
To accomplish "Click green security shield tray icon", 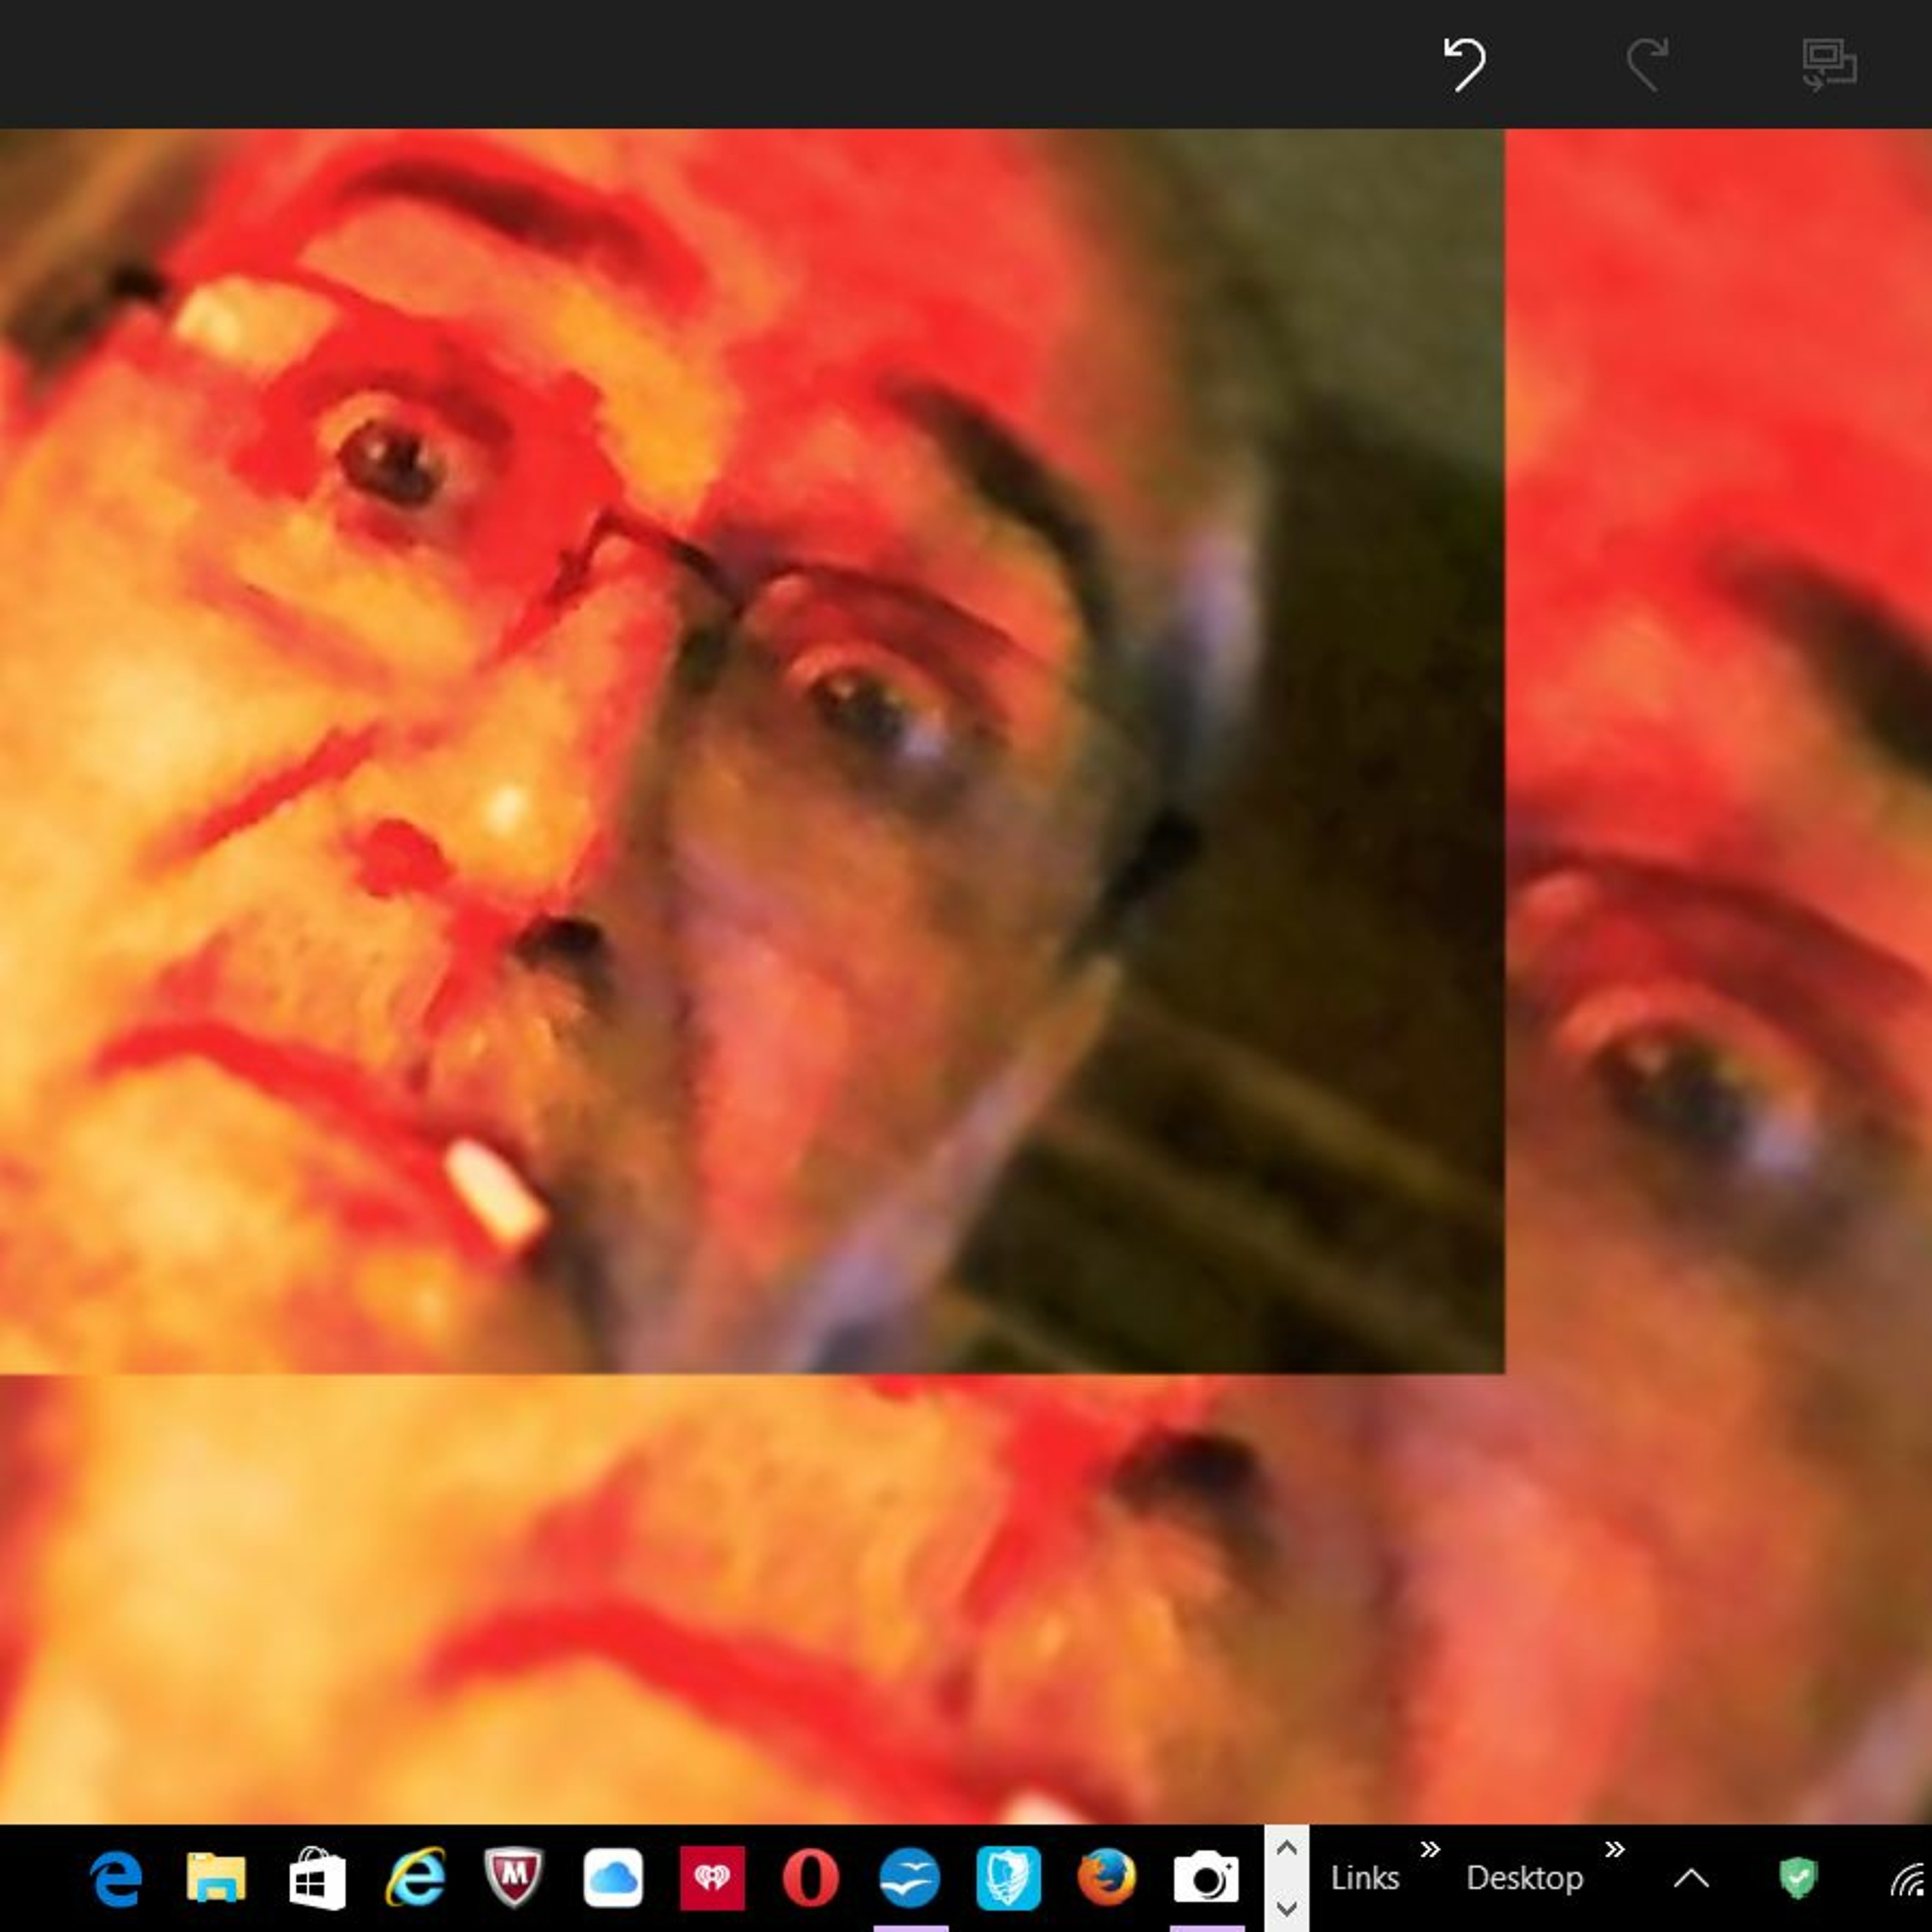I will 1798,1879.
